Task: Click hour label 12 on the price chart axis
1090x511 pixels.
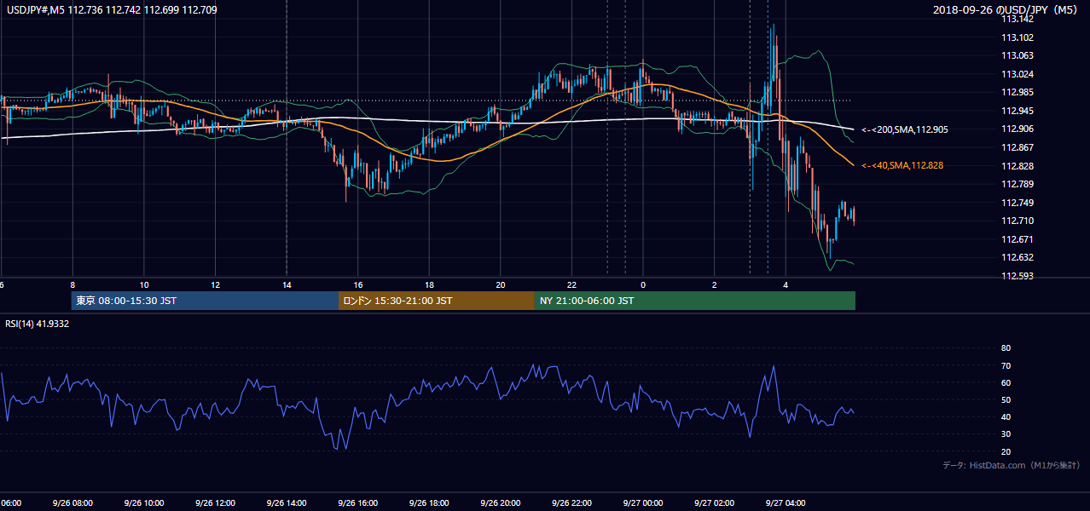Action: click(x=216, y=284)
